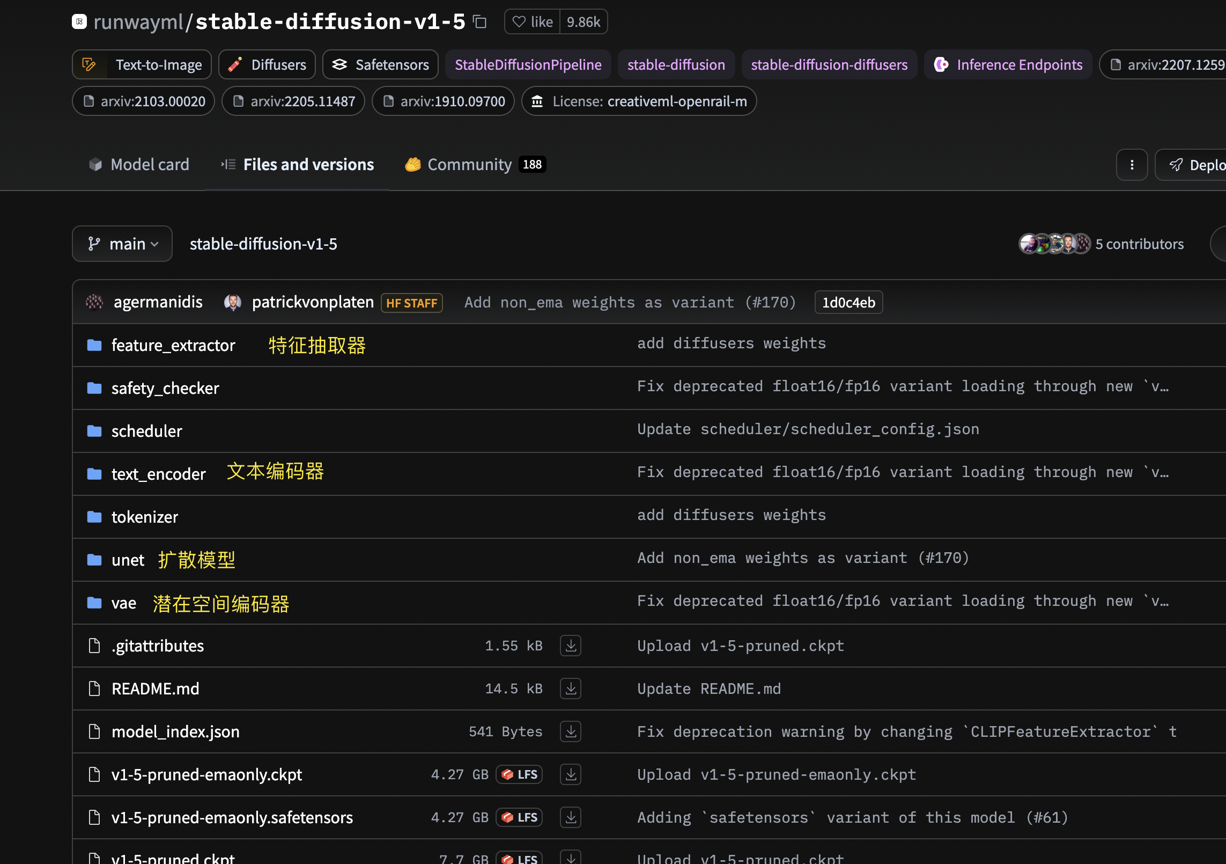Image resolution: width=1226 pixels, height=864 pixels.
Task: Open the runwayml organization link
Action: [x=138, y=22]
